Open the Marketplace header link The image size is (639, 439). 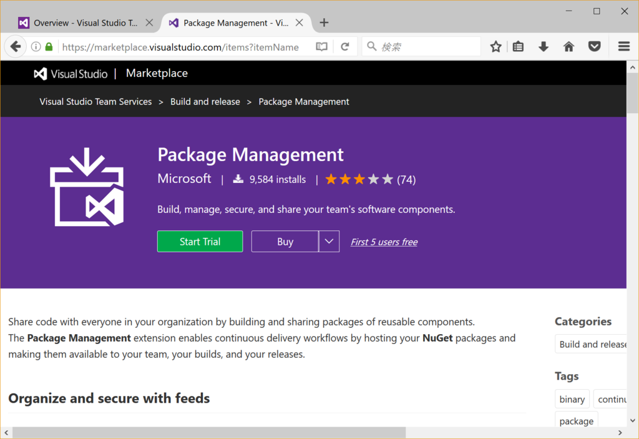[x=157, y=73]
